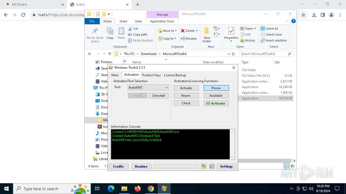Click the Toolkit progress bar
Image resolution: width=346 pixels, height=194 pixels.
[x=176, y=167]
